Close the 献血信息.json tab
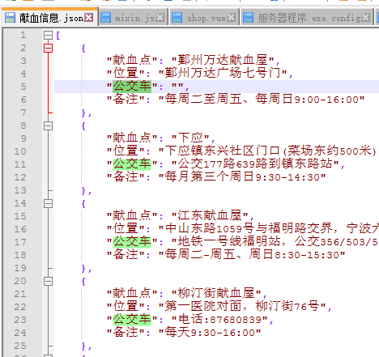 pos(89,18)
